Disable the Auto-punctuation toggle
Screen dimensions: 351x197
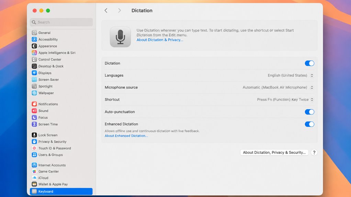309,112
